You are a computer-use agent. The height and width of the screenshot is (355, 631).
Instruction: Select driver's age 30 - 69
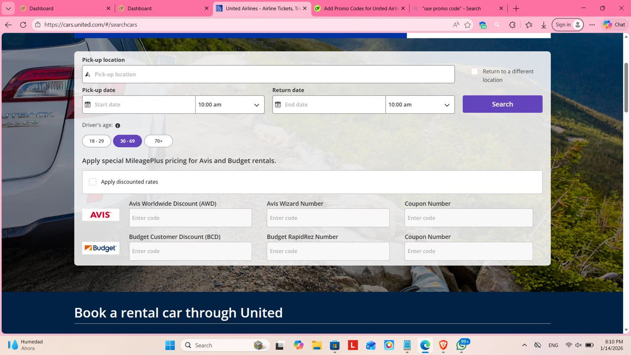point(127,141)
